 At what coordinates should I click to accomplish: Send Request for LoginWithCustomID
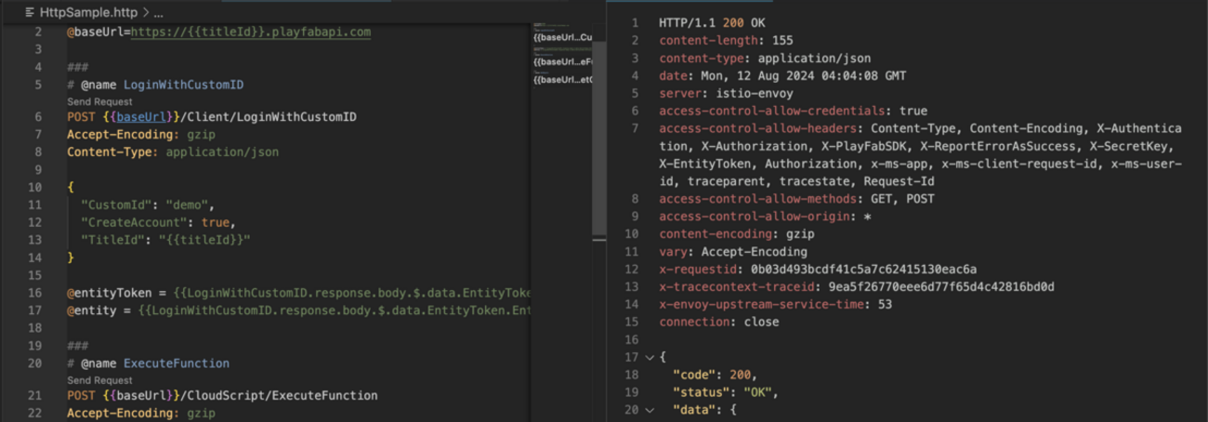pyautogui.click(x=99, y=101)
